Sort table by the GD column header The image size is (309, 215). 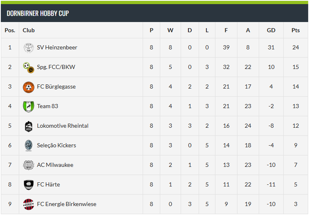[x=271, y=30]
